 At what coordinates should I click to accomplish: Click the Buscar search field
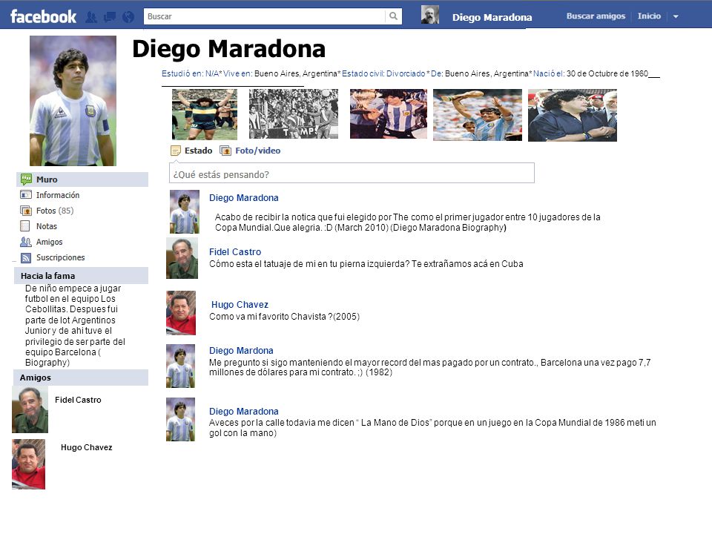265,16
